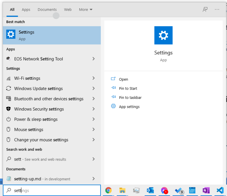
Task: Open the Calendar app from the taskbar
Action: (x=192, y=190)
